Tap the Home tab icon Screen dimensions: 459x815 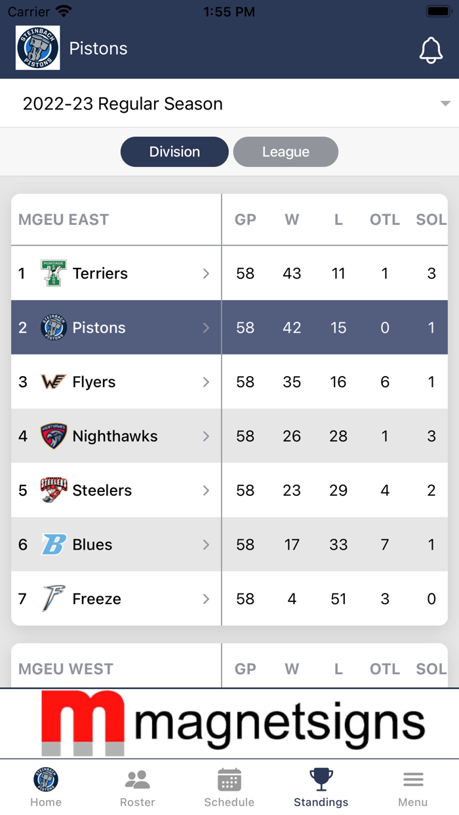[x=45, y=780]
